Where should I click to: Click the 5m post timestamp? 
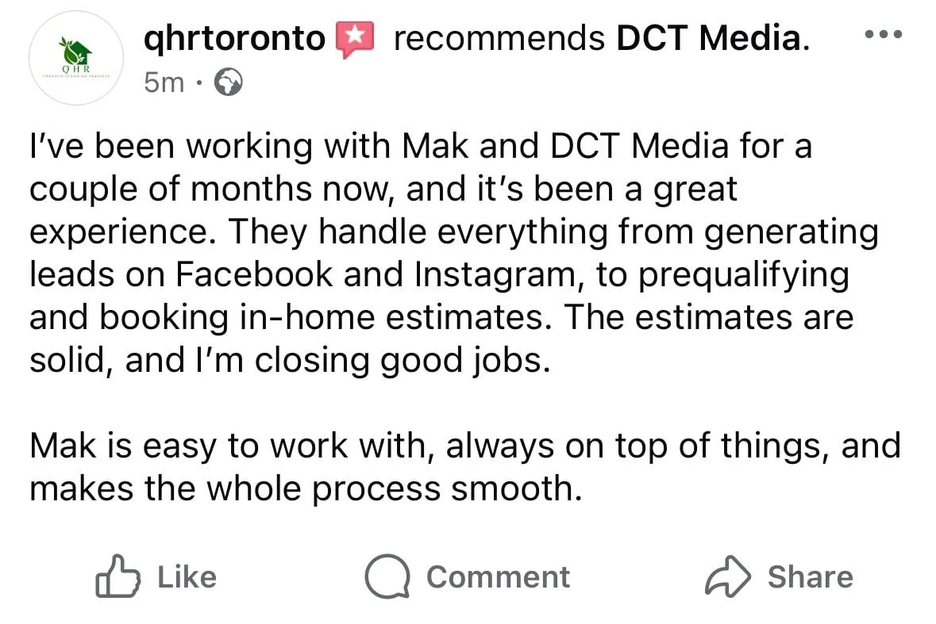[x=164, y=81]
